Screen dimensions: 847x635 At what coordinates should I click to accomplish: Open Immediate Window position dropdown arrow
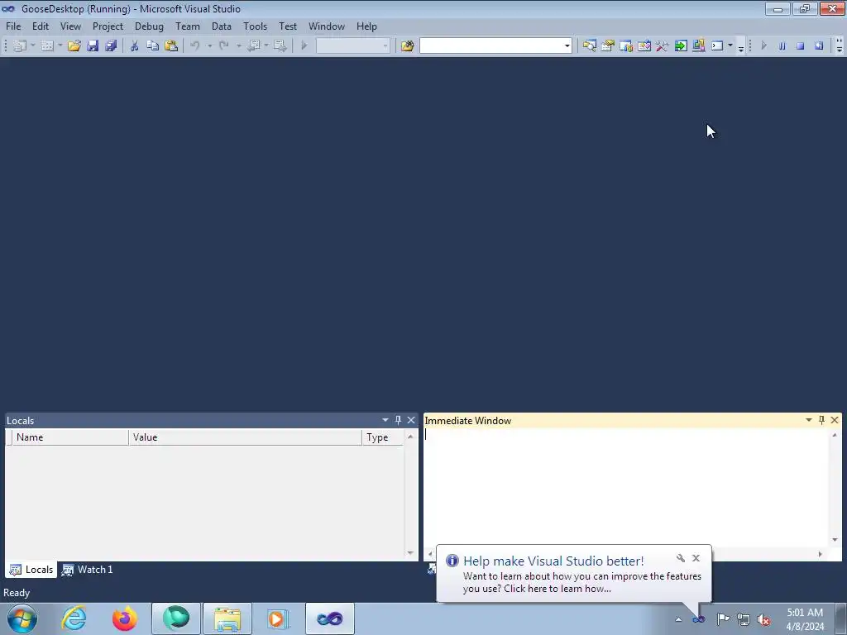[x=809, y=420]
